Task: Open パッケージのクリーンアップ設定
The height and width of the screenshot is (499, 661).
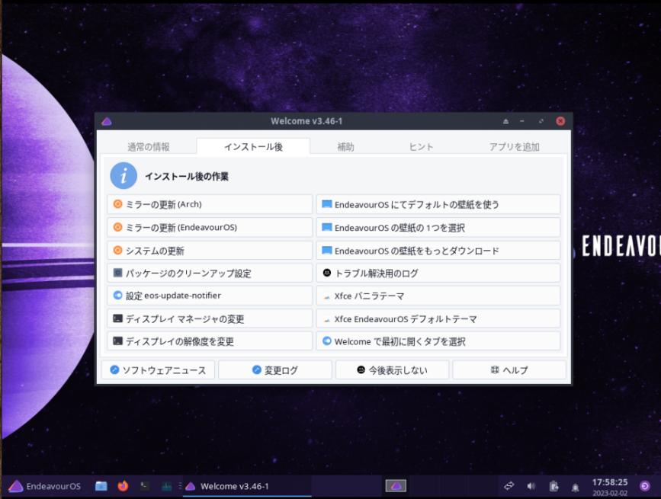Action: [210, 273]
